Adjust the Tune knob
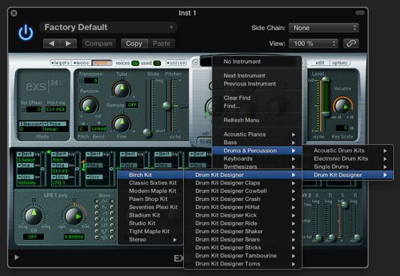This screenshot has height=276, width=400. coord(122,90)
